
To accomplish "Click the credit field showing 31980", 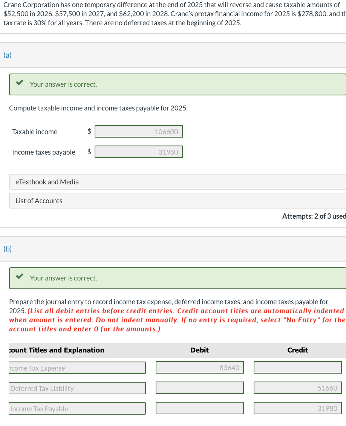I will pos(298,408).
